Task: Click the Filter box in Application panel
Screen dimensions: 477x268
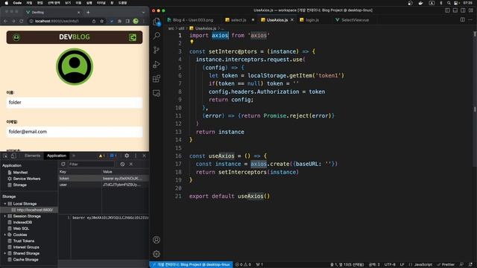Action: point(91,164)
